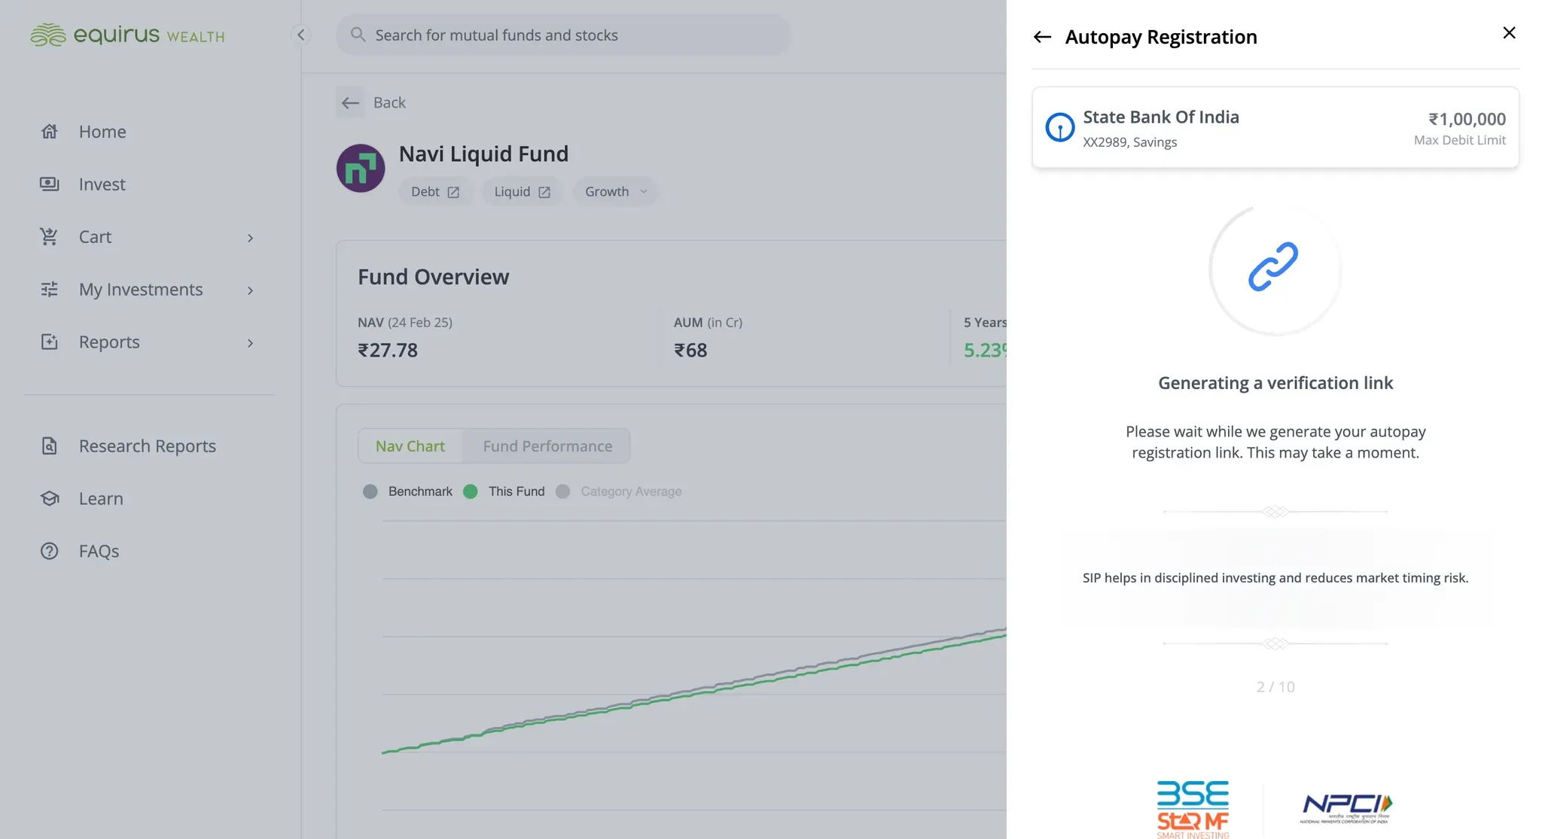Viewport: 1542px width, 839px height.
Task: Click the Learn graduation cap icon
Action: (x=50, y=499)
